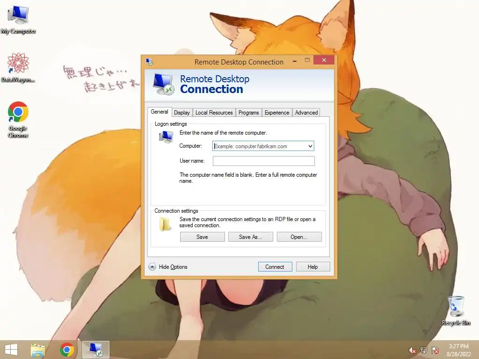479x359 pixels.
Task: Click the folder icon in Connection settings
Action: (165, 224)
